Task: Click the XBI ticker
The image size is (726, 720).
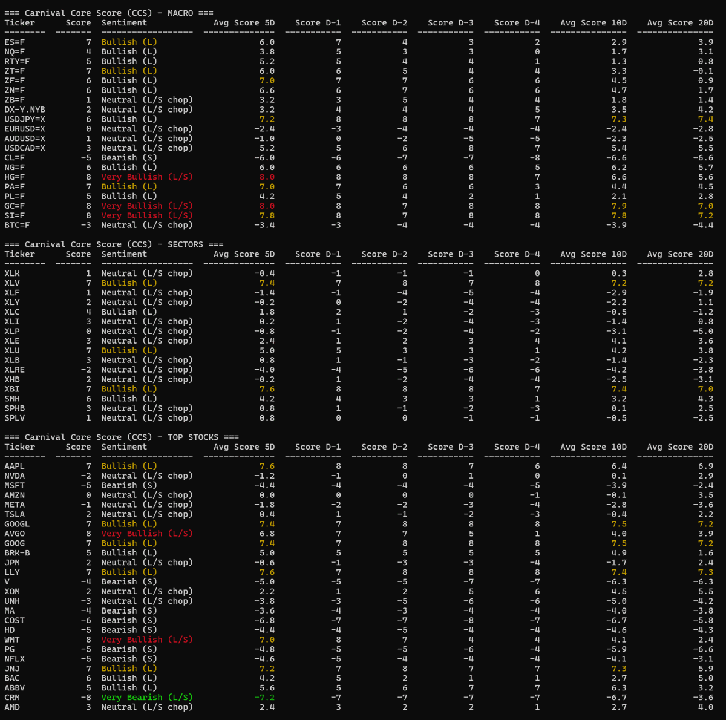Action: click(x=12, y=389)
